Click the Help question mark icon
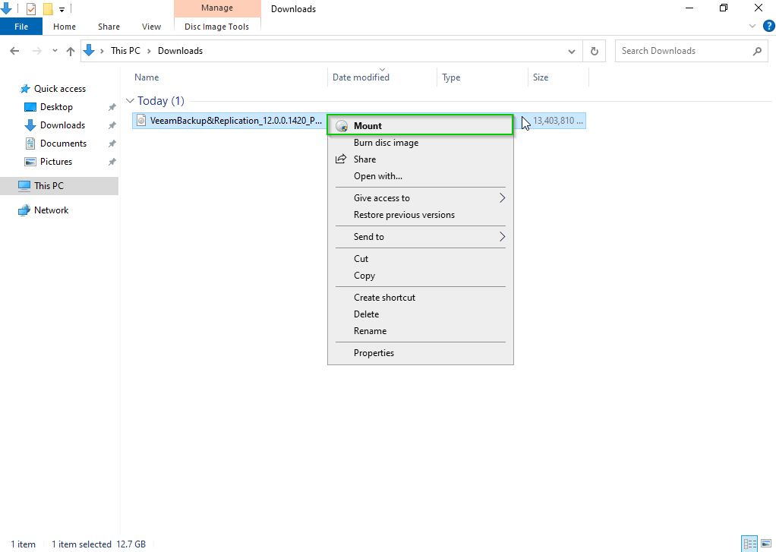The height and width of the screenshot is (552, 776). click(x=768, y=26)
